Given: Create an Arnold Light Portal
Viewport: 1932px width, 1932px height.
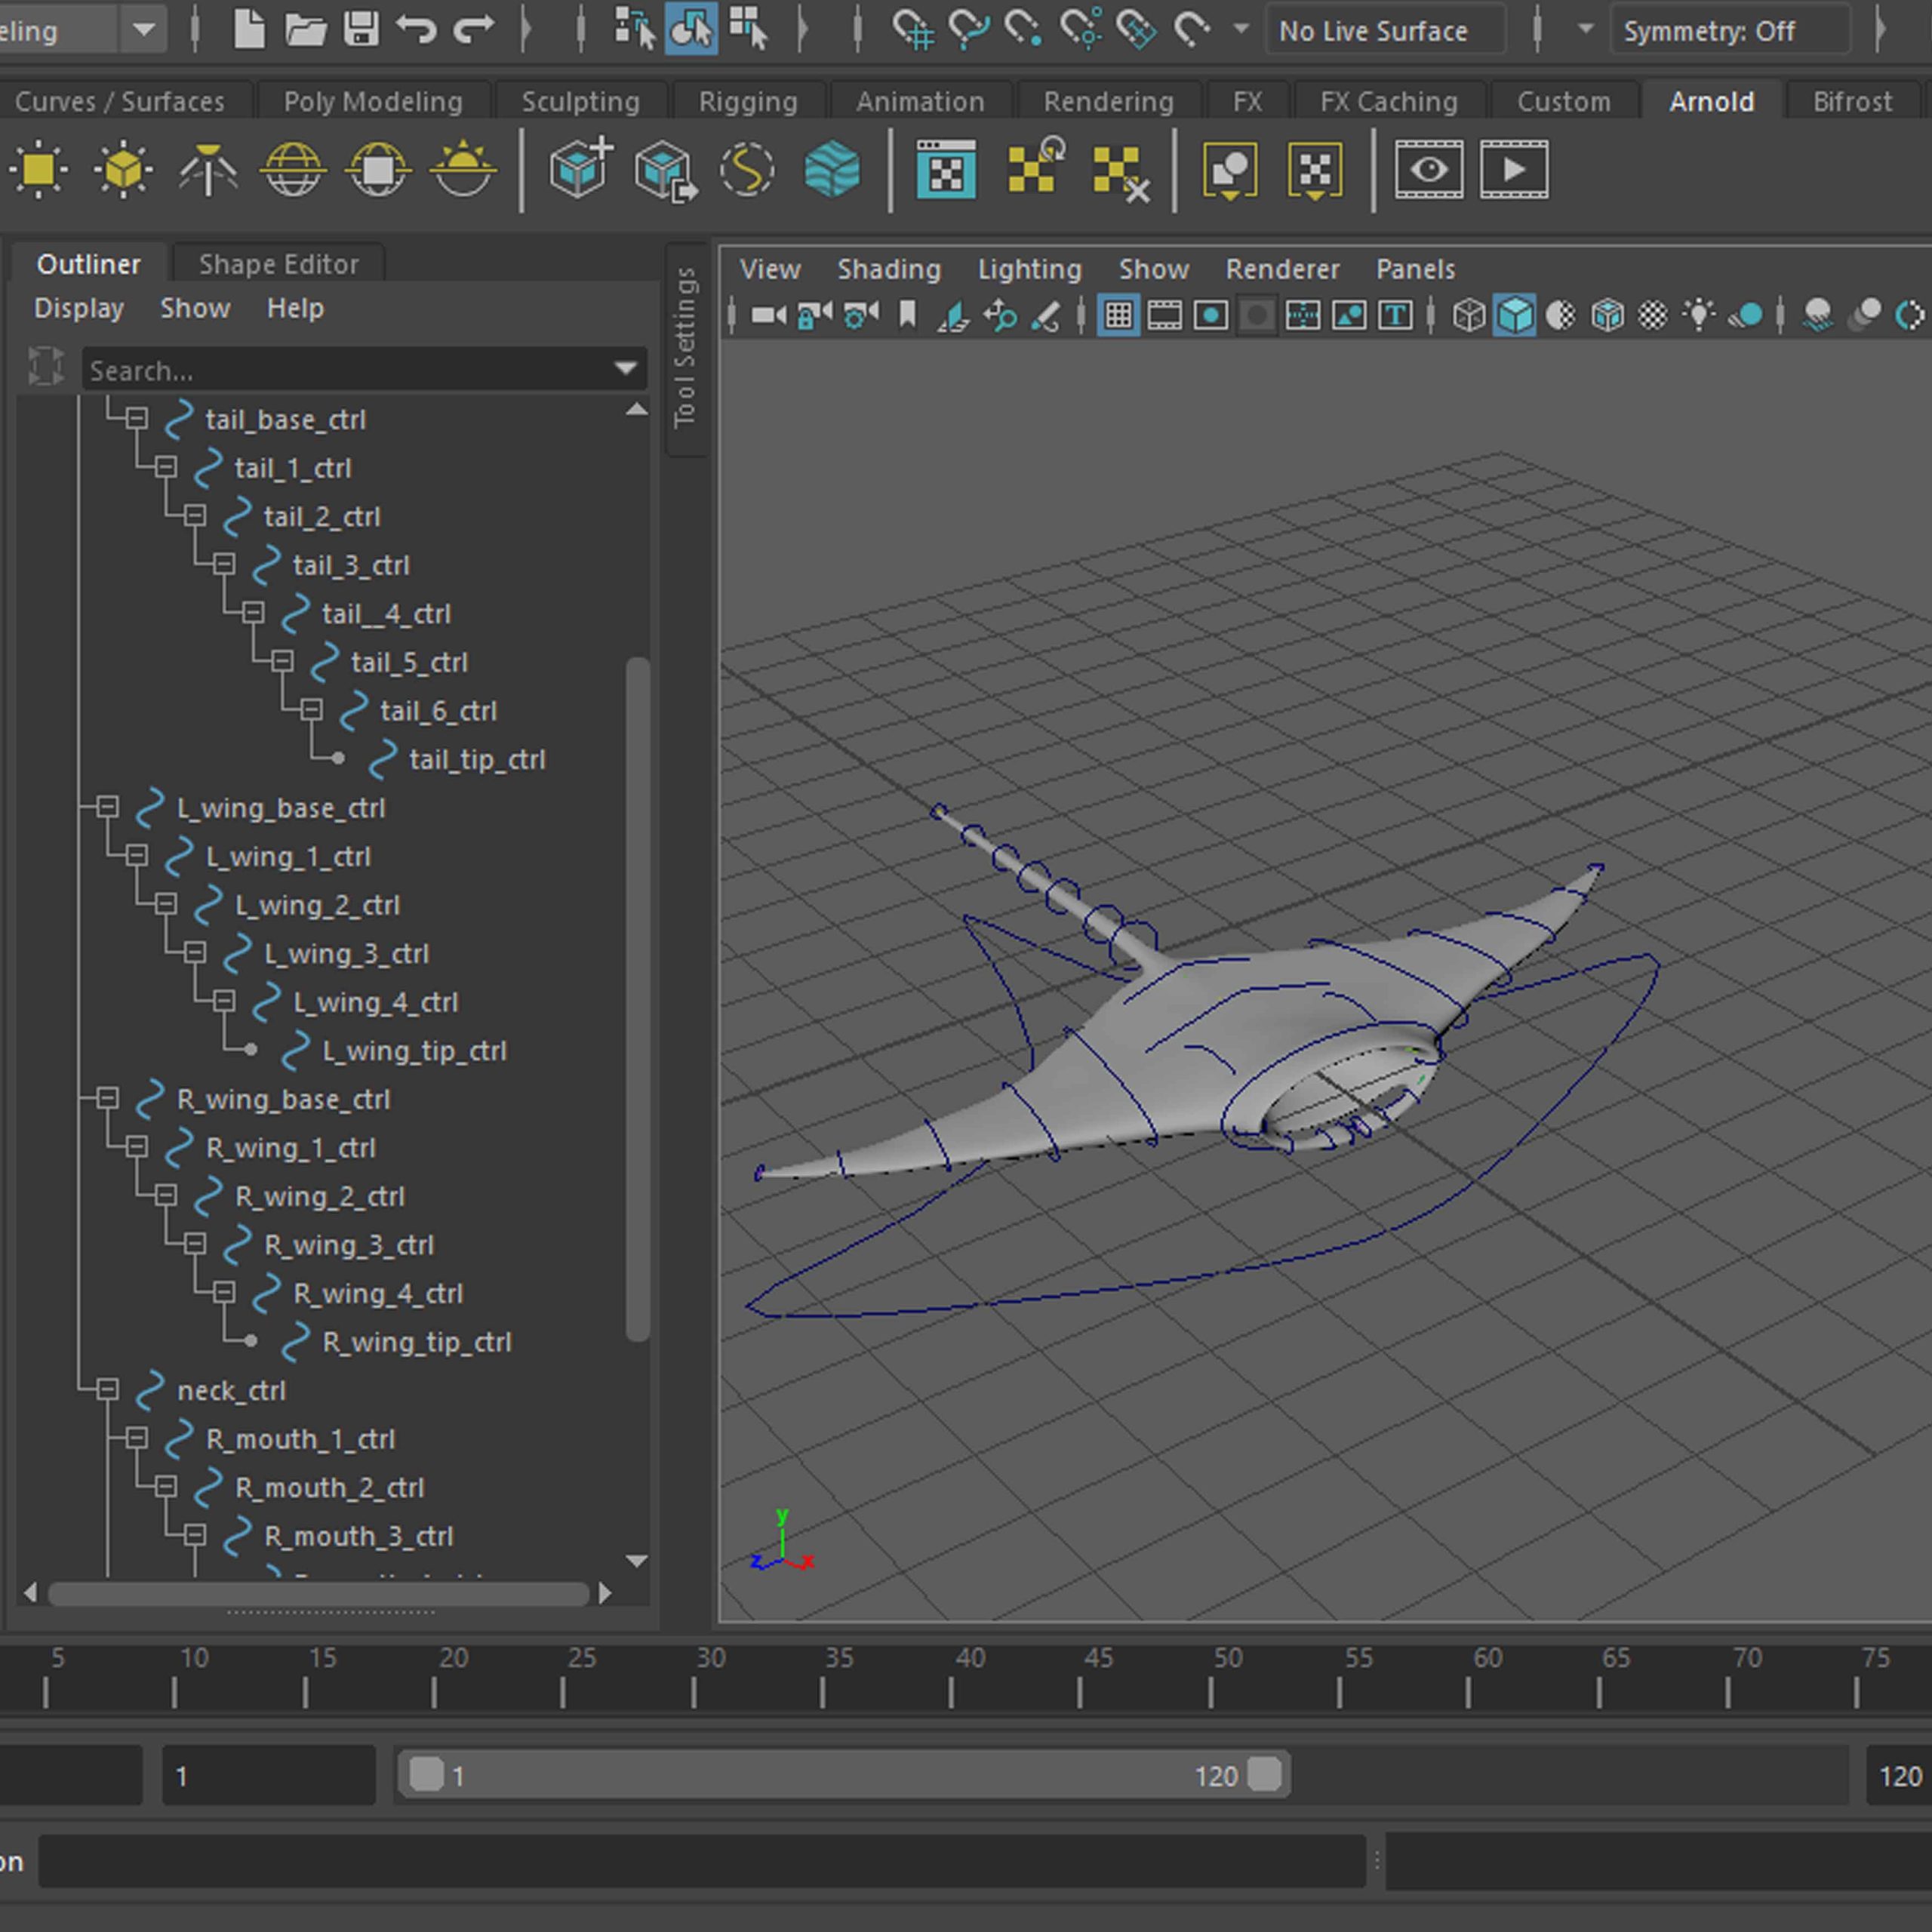Looking at the screenshot, I should pos(378,169).
